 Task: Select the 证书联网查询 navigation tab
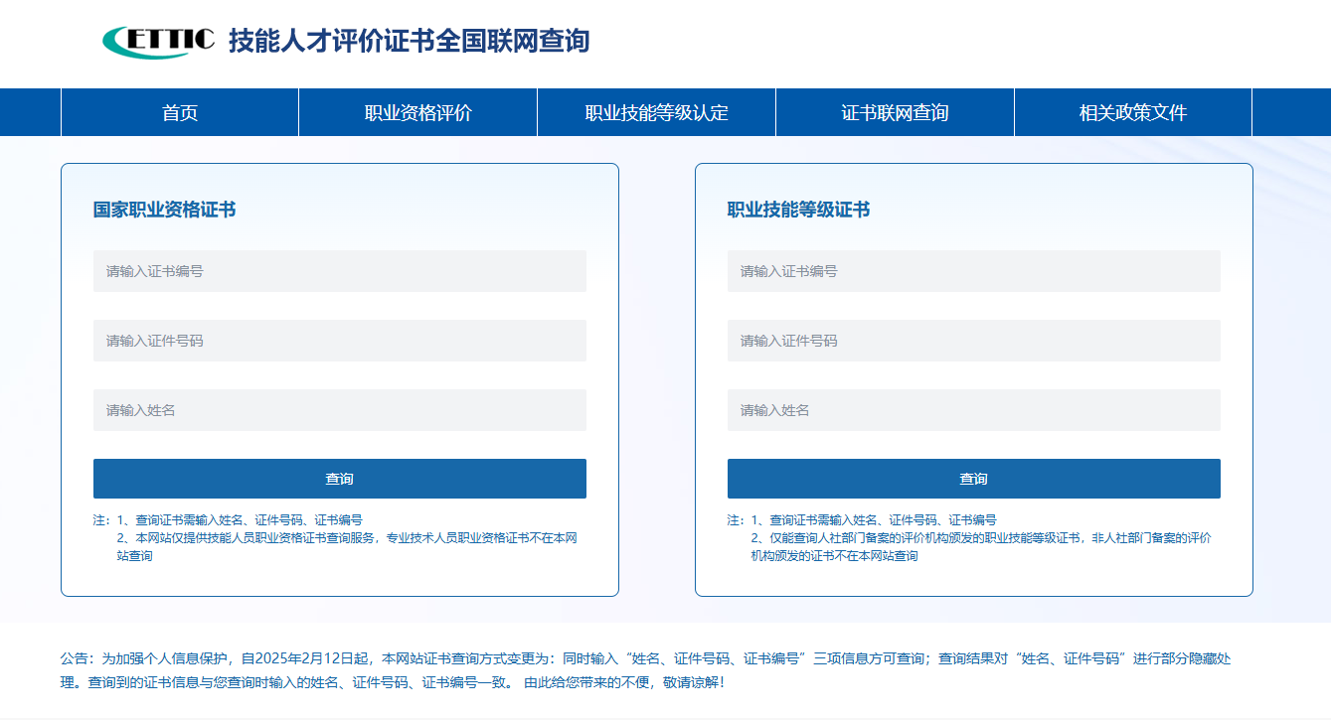tap(895, 112)
